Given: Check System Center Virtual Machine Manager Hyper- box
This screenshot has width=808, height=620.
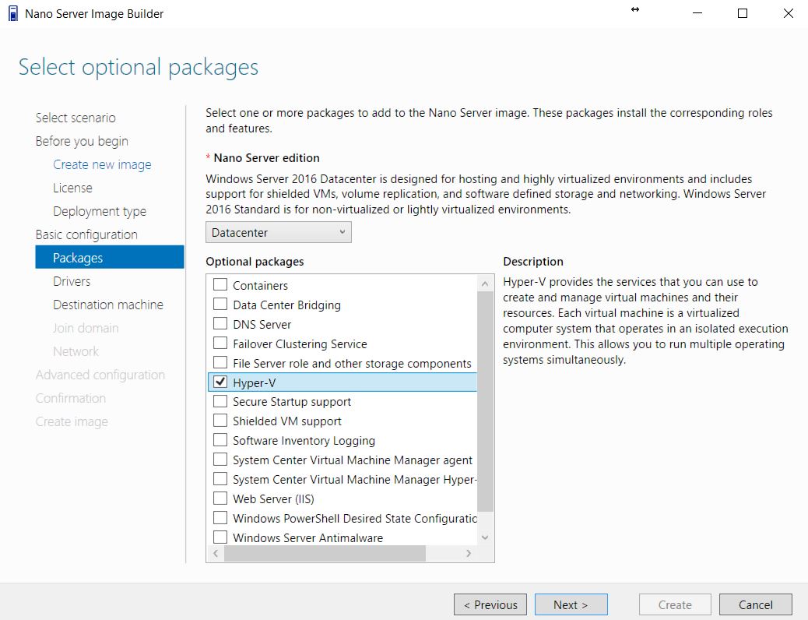Looking at the screenshot, I should (220, 479).
